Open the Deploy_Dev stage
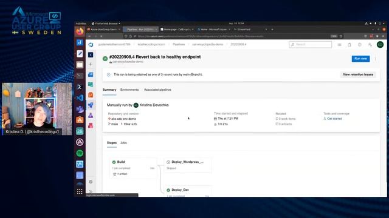The width and height of the screenshot is (389, 218). pyautogui.click(x=188, y=191)
